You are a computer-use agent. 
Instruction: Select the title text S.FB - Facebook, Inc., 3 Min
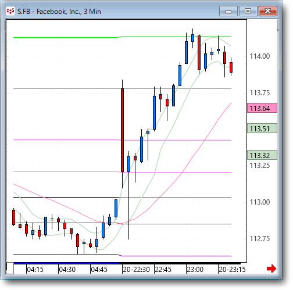[x=59, y=12]
